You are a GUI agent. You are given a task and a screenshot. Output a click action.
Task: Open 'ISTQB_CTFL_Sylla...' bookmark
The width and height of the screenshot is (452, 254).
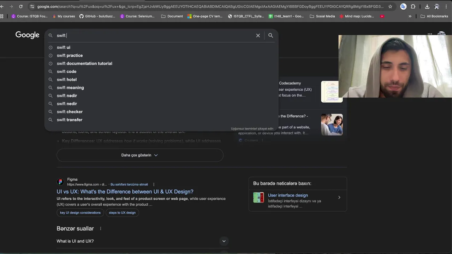tap(246, 16)
